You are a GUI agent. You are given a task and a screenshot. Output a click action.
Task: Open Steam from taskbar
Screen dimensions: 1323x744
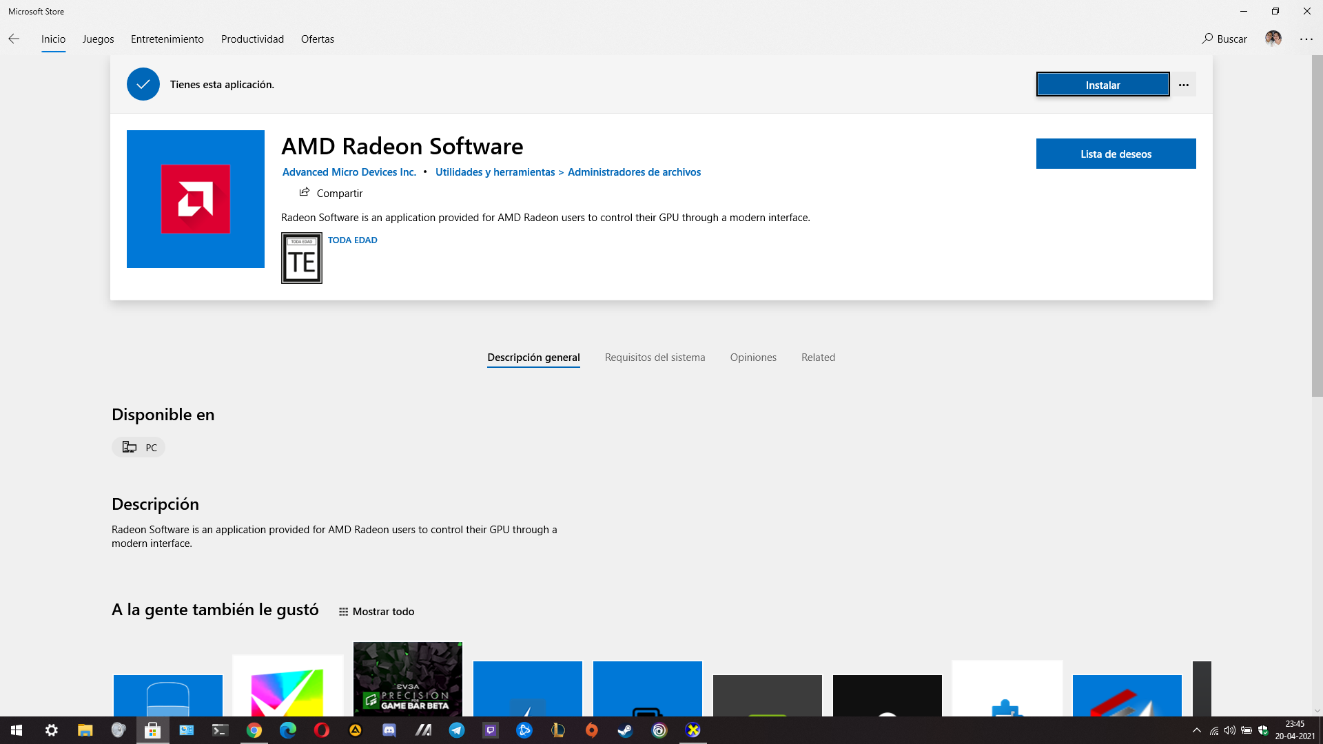pyautogui.click(x=626, y=730)
